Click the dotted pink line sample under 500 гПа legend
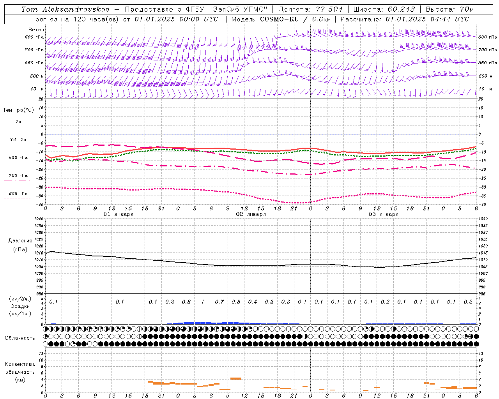Viewport: 499px width, 399px height. tap(18, 198)
